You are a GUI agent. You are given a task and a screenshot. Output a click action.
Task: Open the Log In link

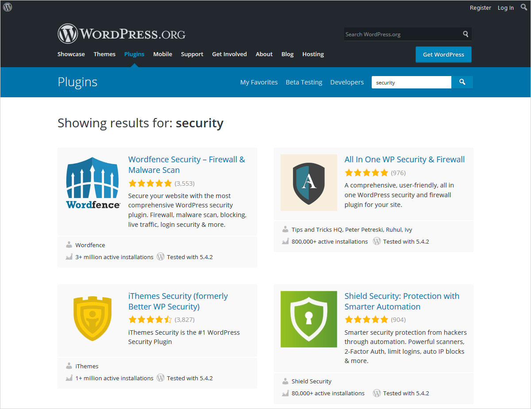coord(506,8)
